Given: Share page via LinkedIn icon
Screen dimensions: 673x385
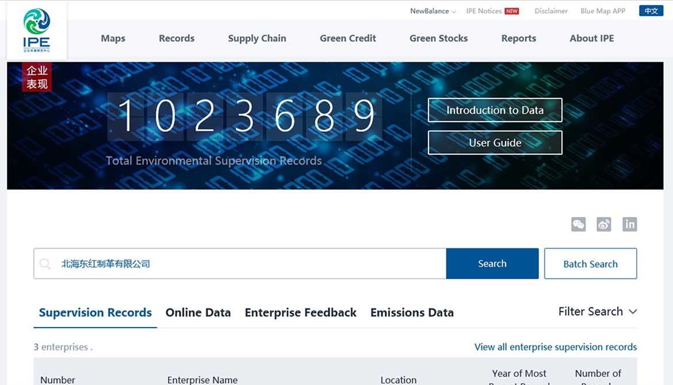Looking at the screenshot, I should [629, 224].
